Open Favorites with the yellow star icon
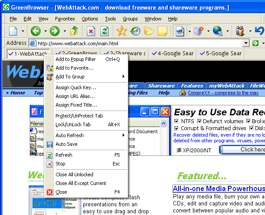Image resolution: width=265 pixels, height=215 pixels. (x=121, y=31)
